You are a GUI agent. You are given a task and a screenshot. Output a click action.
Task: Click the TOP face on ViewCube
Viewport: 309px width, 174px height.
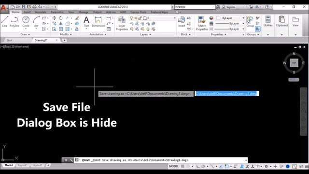(294, 63)
